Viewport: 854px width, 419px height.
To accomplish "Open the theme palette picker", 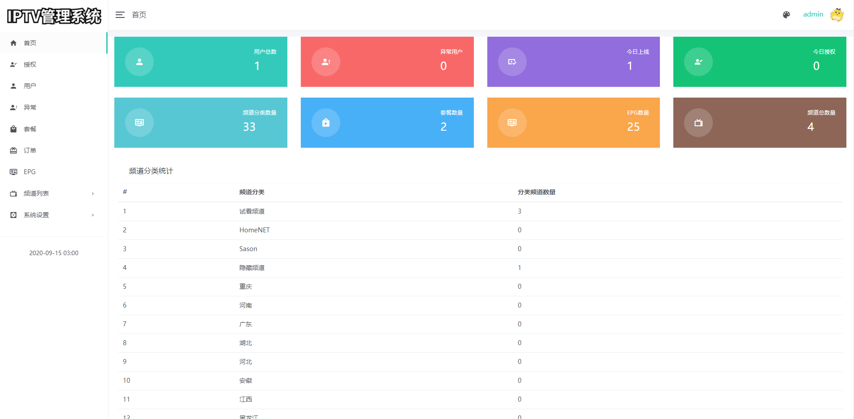I will coord(786,15).
